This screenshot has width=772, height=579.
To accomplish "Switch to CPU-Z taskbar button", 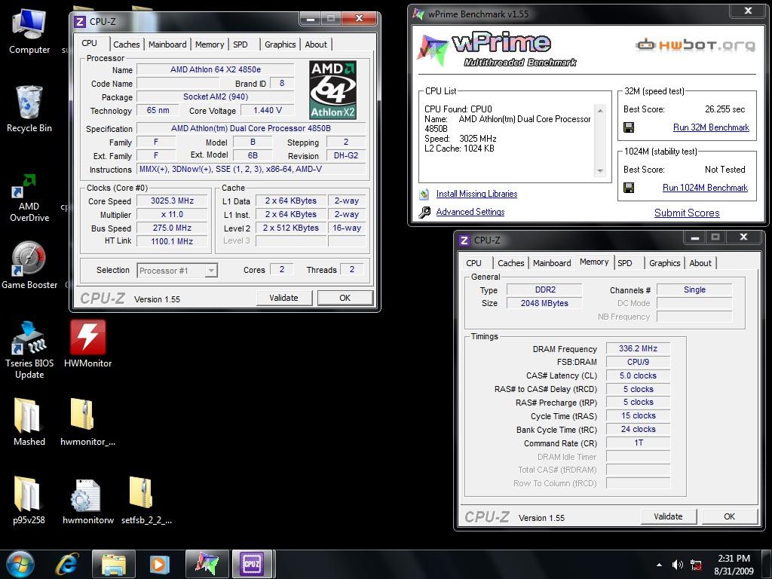I will coord(252,564).
